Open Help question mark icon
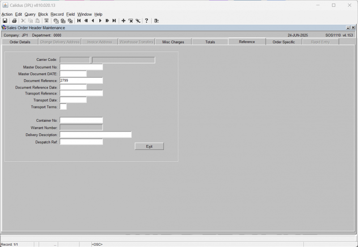 coord(147,21)
